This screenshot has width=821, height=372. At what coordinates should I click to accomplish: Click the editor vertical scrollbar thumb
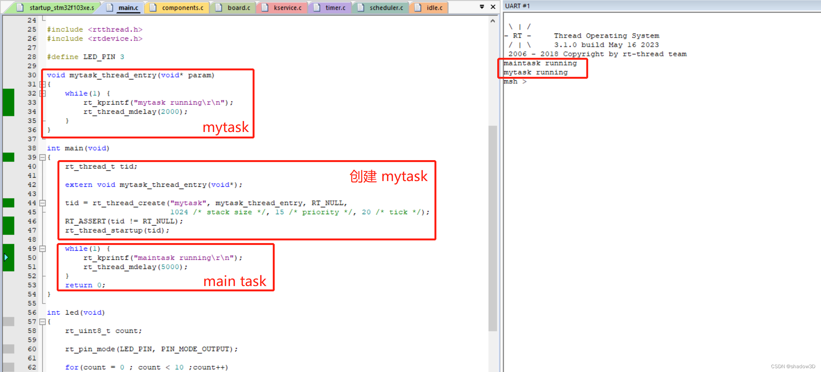493,228
